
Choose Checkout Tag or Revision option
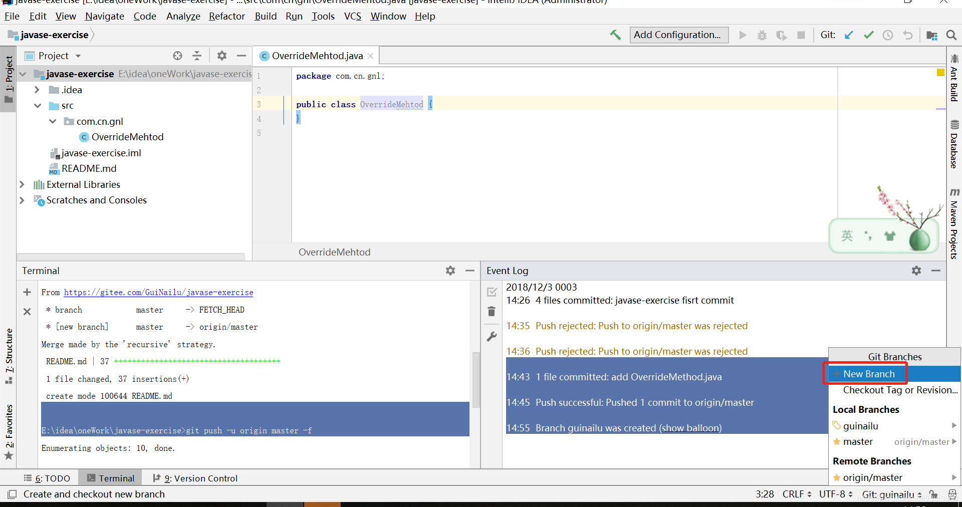pos(894,390)
